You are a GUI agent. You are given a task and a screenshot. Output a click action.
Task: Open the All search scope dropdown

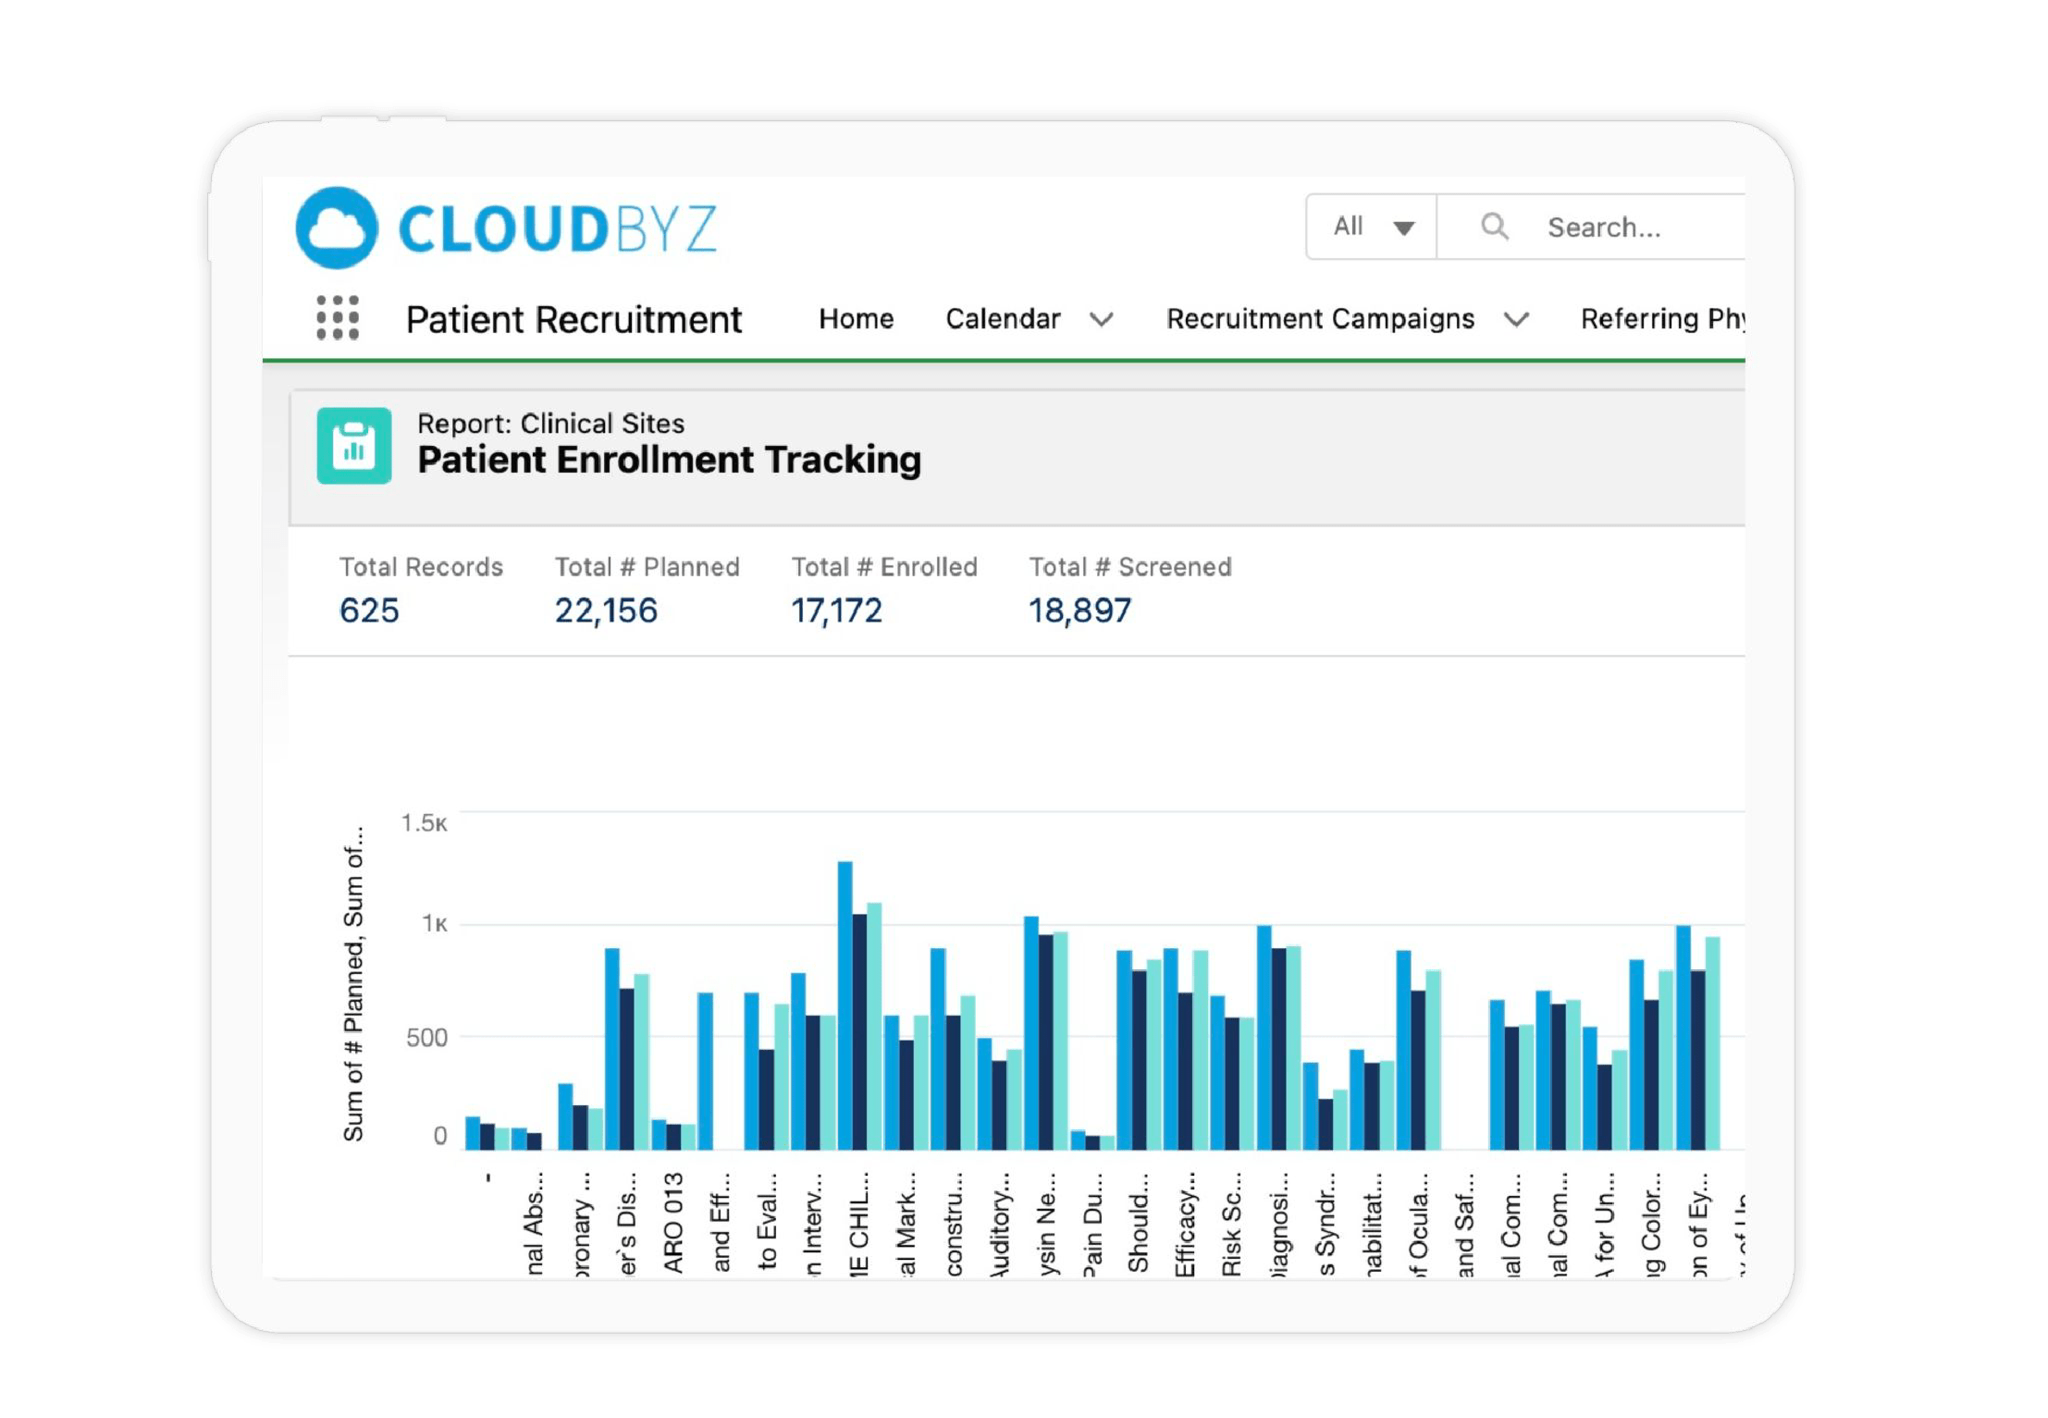coord(1372,227)
